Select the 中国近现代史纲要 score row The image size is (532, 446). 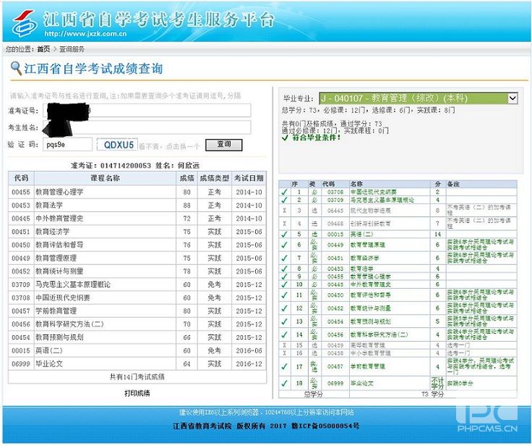click(x=137, y=298)
